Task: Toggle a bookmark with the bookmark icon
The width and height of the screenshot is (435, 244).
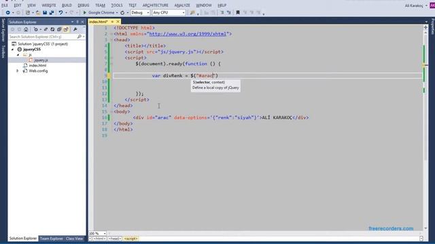Action: point(238,13)
